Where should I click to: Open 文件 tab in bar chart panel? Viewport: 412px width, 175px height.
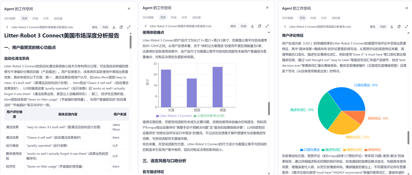point(163,17)
